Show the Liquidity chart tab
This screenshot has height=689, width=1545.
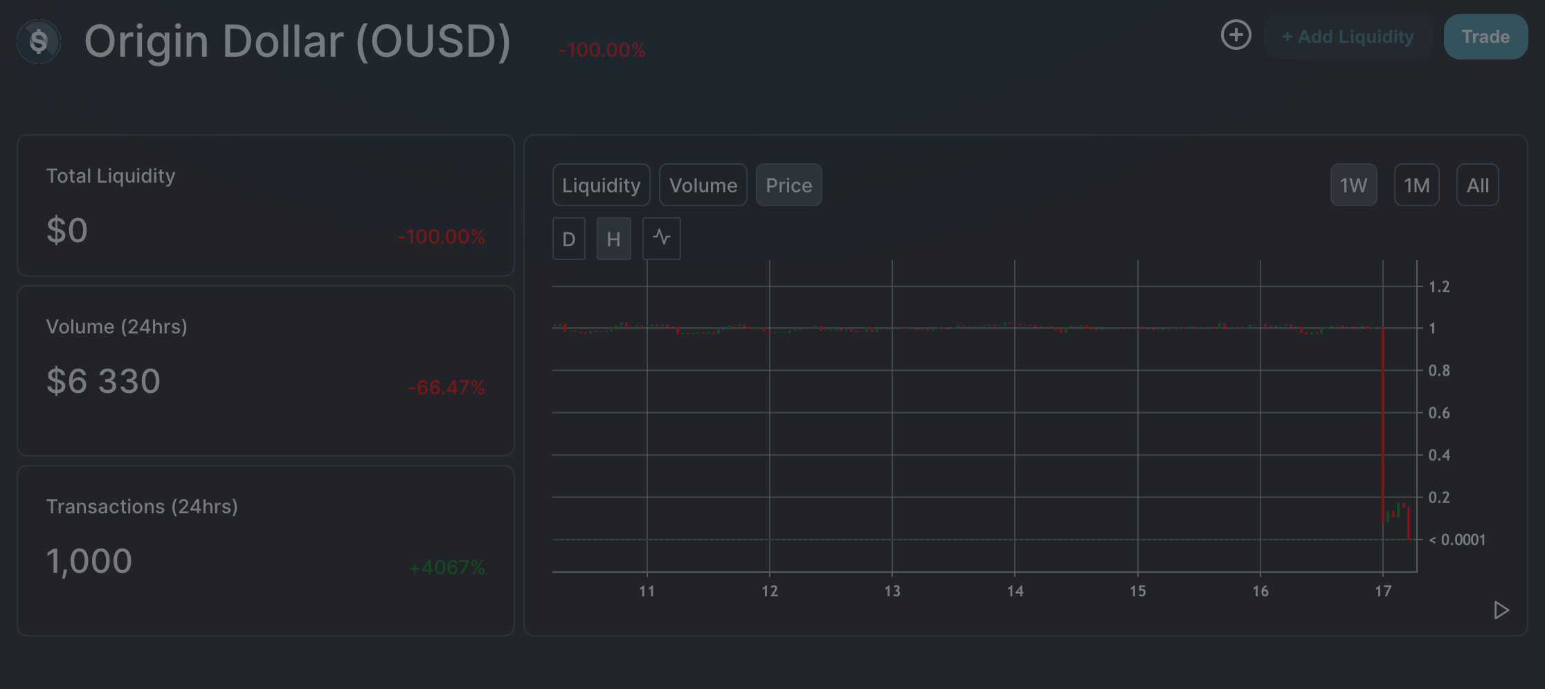coord(602,185)
